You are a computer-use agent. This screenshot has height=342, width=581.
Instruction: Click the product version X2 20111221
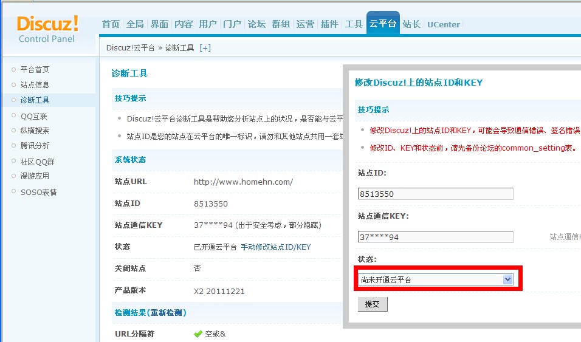click(219, 291)
